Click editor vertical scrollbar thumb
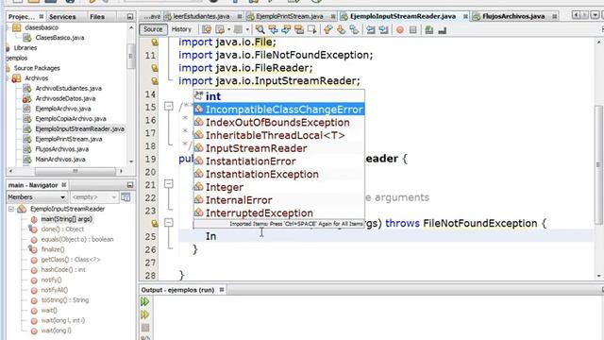 click(598, 164)
